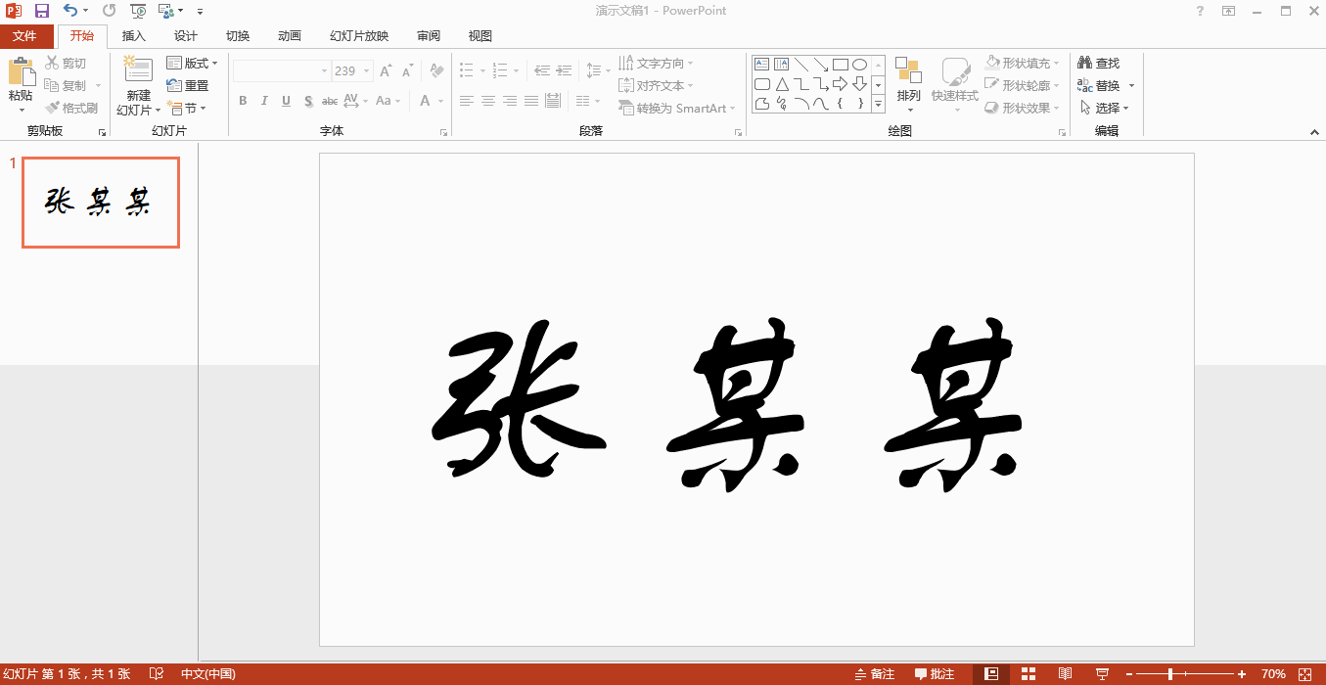Click the Find (查找) binoculars icon

tap(1084, 63)
